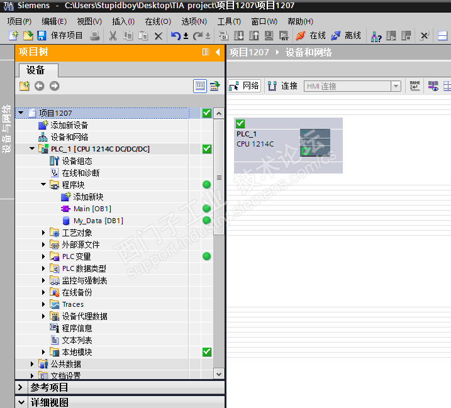Click the Cut scissors icon
Screen dimensions: 451x408
coord(113,36)
